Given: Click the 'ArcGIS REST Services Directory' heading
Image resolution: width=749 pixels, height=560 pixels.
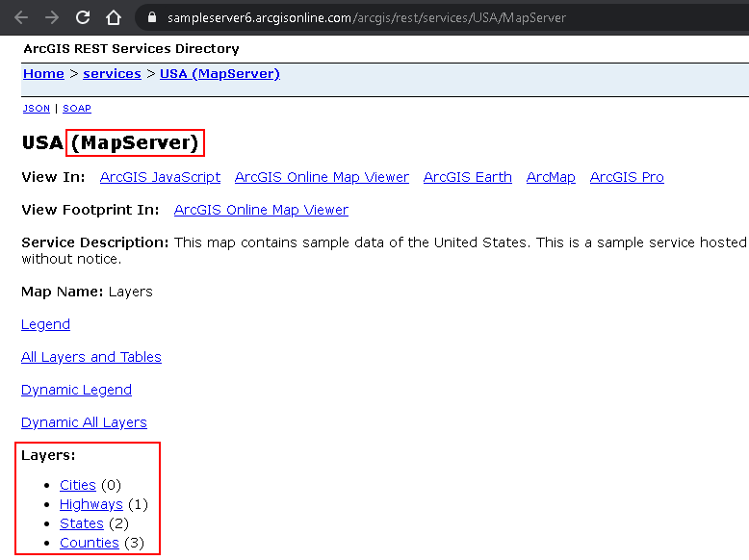Looking at the screenshot, I should (131, 49).
